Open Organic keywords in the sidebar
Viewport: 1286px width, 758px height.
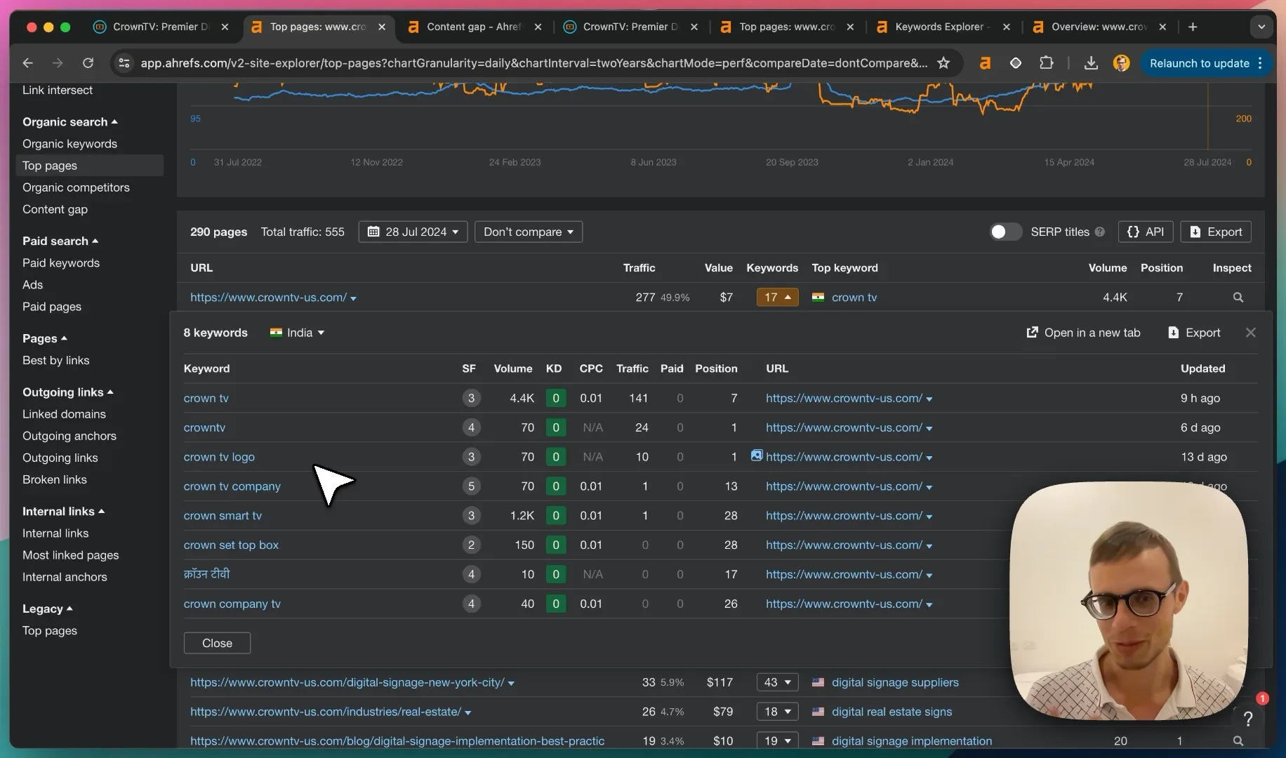(69, 143)
